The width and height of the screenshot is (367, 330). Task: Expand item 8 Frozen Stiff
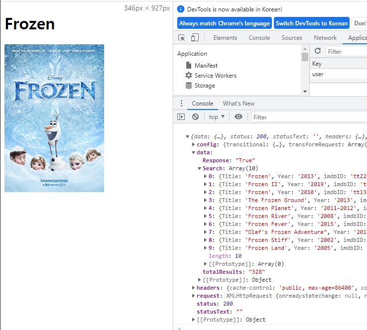tap(205, 240)
